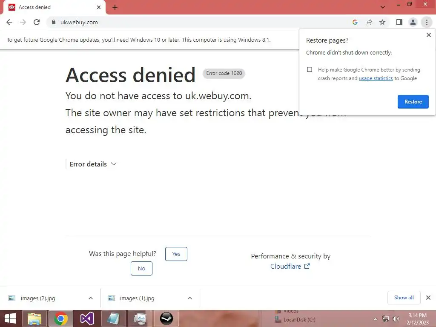Open the tab search chevron

(383, 7)
